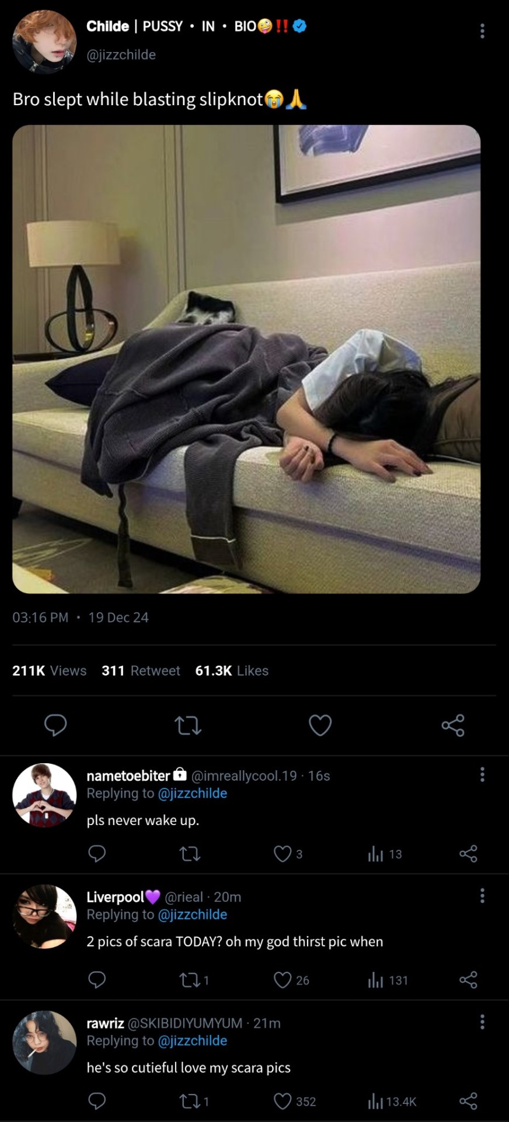Open more options on Liverpool's reply
Viewport: 509px width, 1122px height.
point(482,896)
